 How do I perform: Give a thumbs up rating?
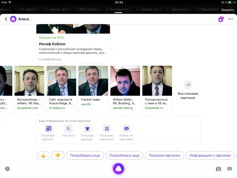tap(43, 155)
